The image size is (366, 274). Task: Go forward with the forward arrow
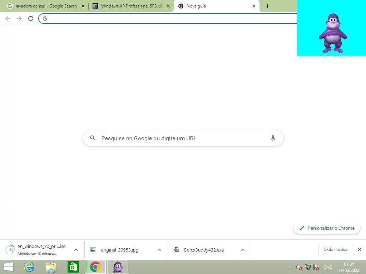coord(19,19)
